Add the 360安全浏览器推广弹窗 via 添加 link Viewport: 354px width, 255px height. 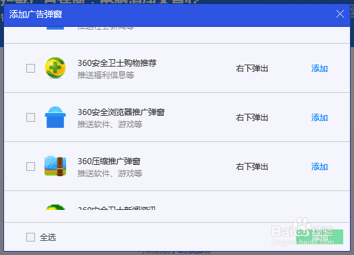pos(319,118)
